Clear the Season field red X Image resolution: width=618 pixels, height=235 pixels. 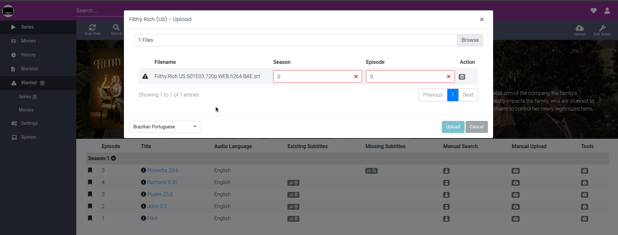[x=356, y=76]
